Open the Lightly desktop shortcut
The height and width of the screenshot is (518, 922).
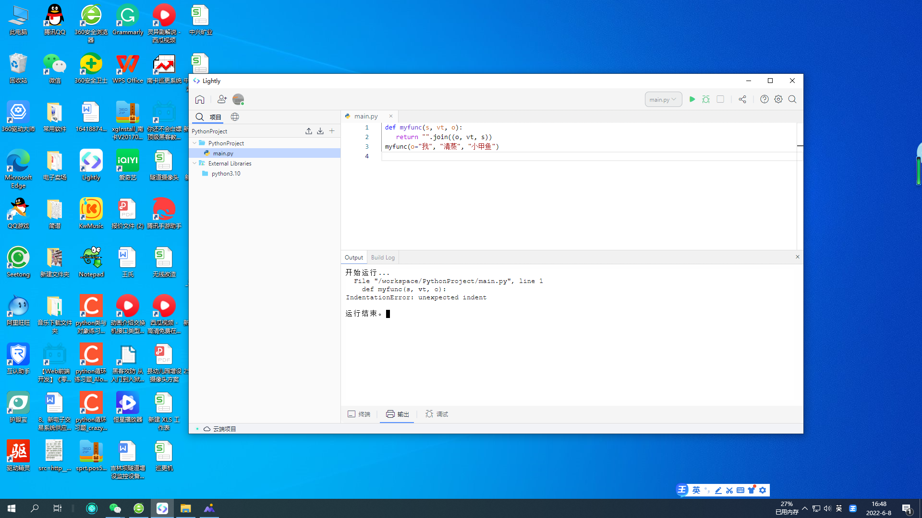point(91,165)
